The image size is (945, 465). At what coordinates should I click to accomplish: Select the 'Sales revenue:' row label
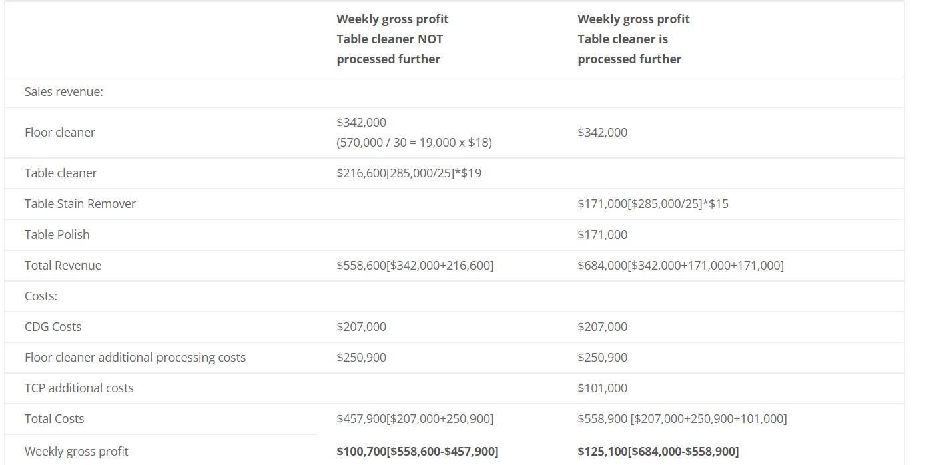point(64,92)
